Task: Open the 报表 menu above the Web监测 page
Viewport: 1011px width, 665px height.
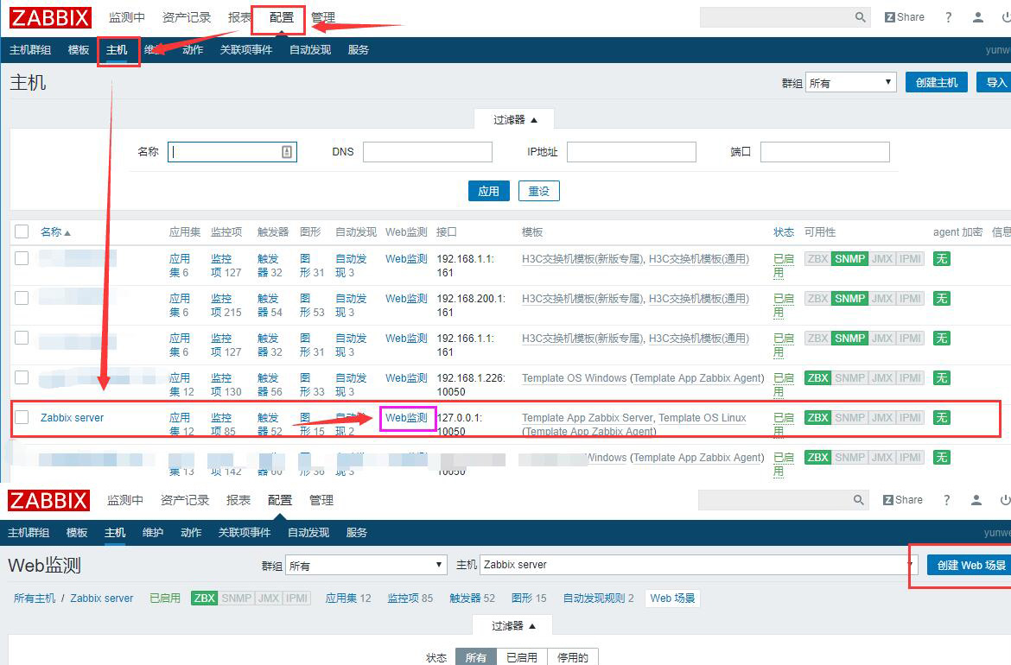Action: 238,500
